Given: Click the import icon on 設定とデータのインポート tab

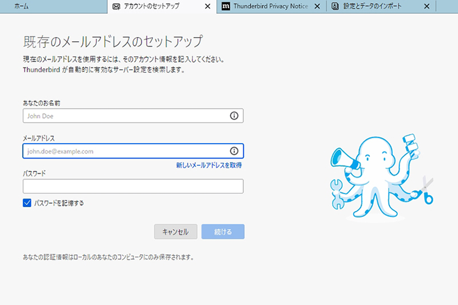Looking at the screenshot, I should pos(336,7).
